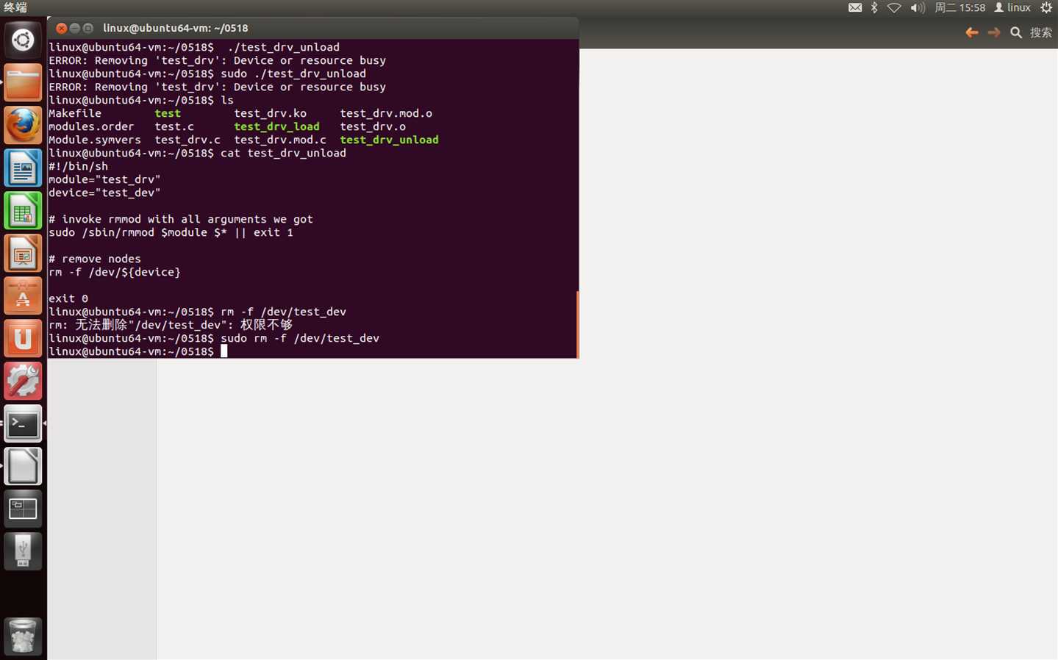Click test_drv_load in ls output
The height and width of the screenshot is (660, 1058).
pos(276,126)
